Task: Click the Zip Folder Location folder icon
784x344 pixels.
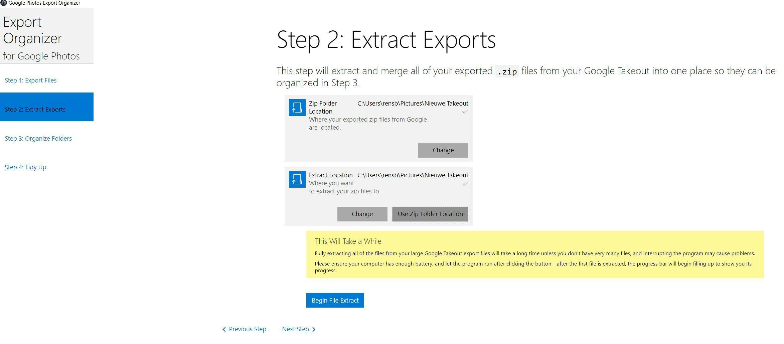Action: pos(297,108)
